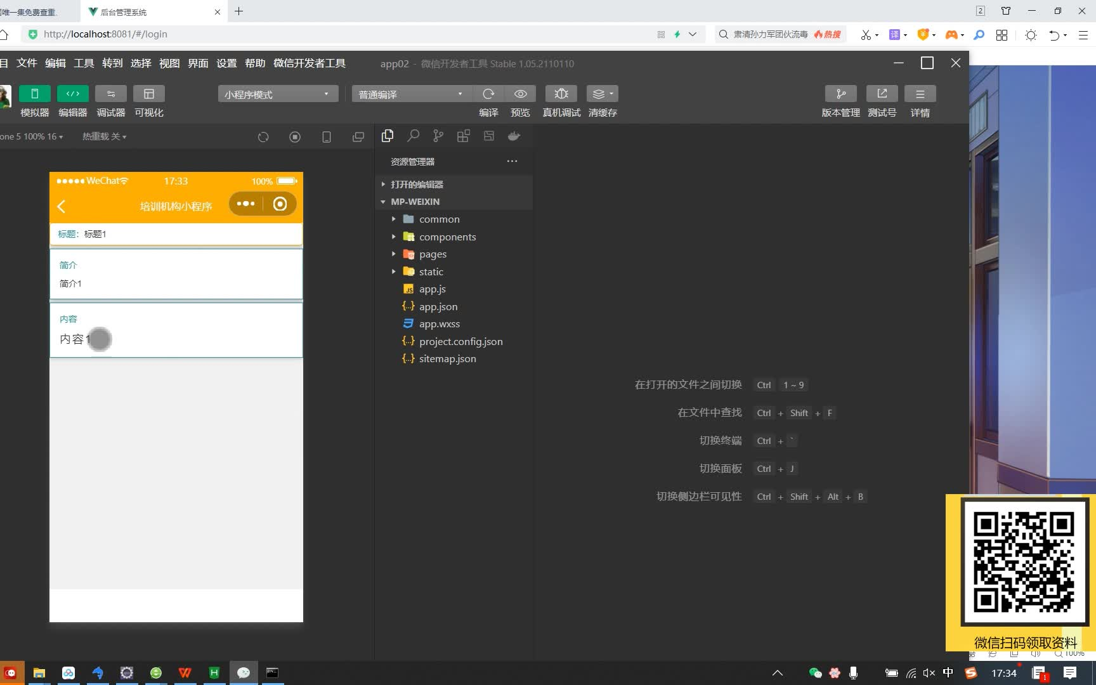Open the 普通编译 compile mode dropdown

[x=410, y=93]
